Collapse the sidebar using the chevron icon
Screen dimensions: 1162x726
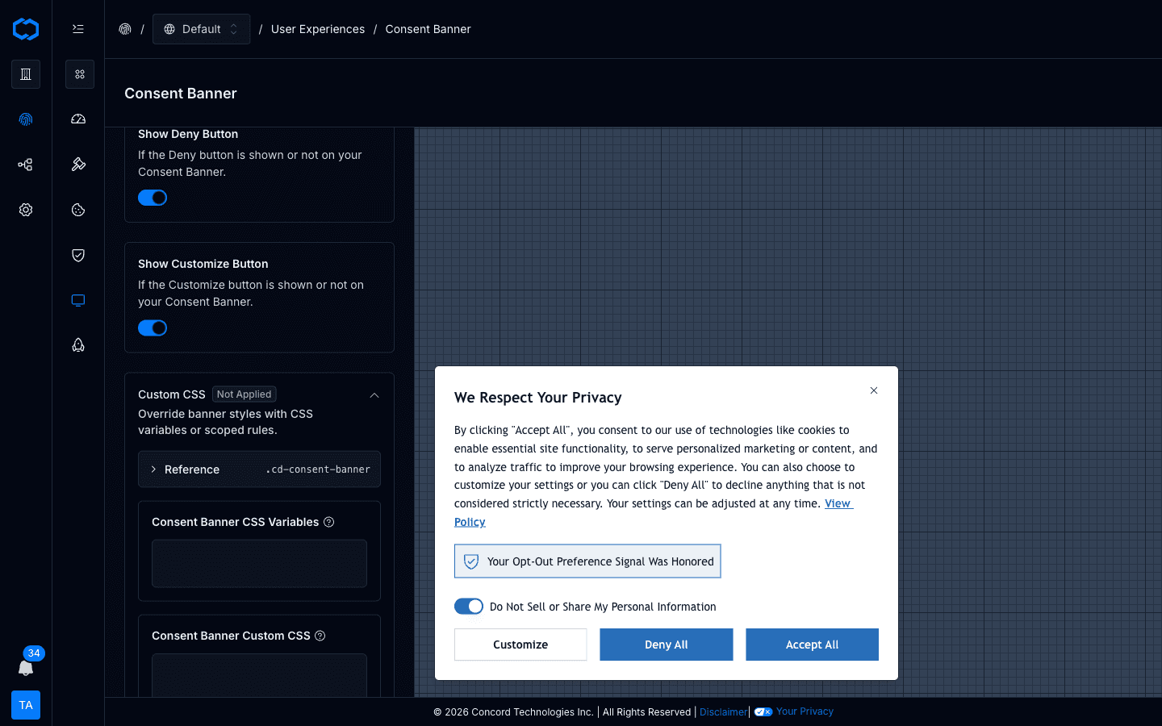pyautogui.click(x=77, y=28)
